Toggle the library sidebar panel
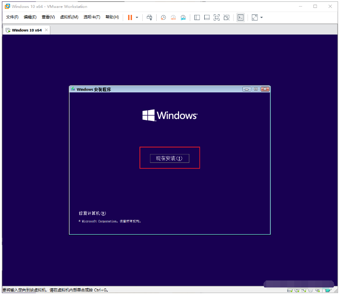This screenshot has height=294, width=339. pyautogui.click(x=197, y=17)
